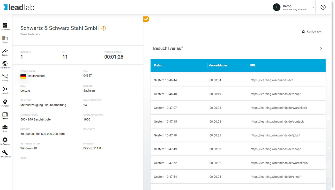Image resolution: width=335 pixels, height=190 pixels.
Task: Click the orange swap arrows button
Action: [146, 19]
